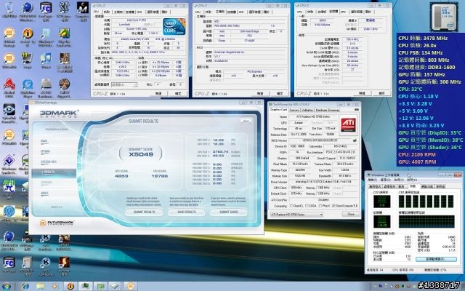The height and width of the screenshot is (291, 465).
Task: Toggle the OpenCL checkbox in GPU-Z
Action: click(291, 205)
